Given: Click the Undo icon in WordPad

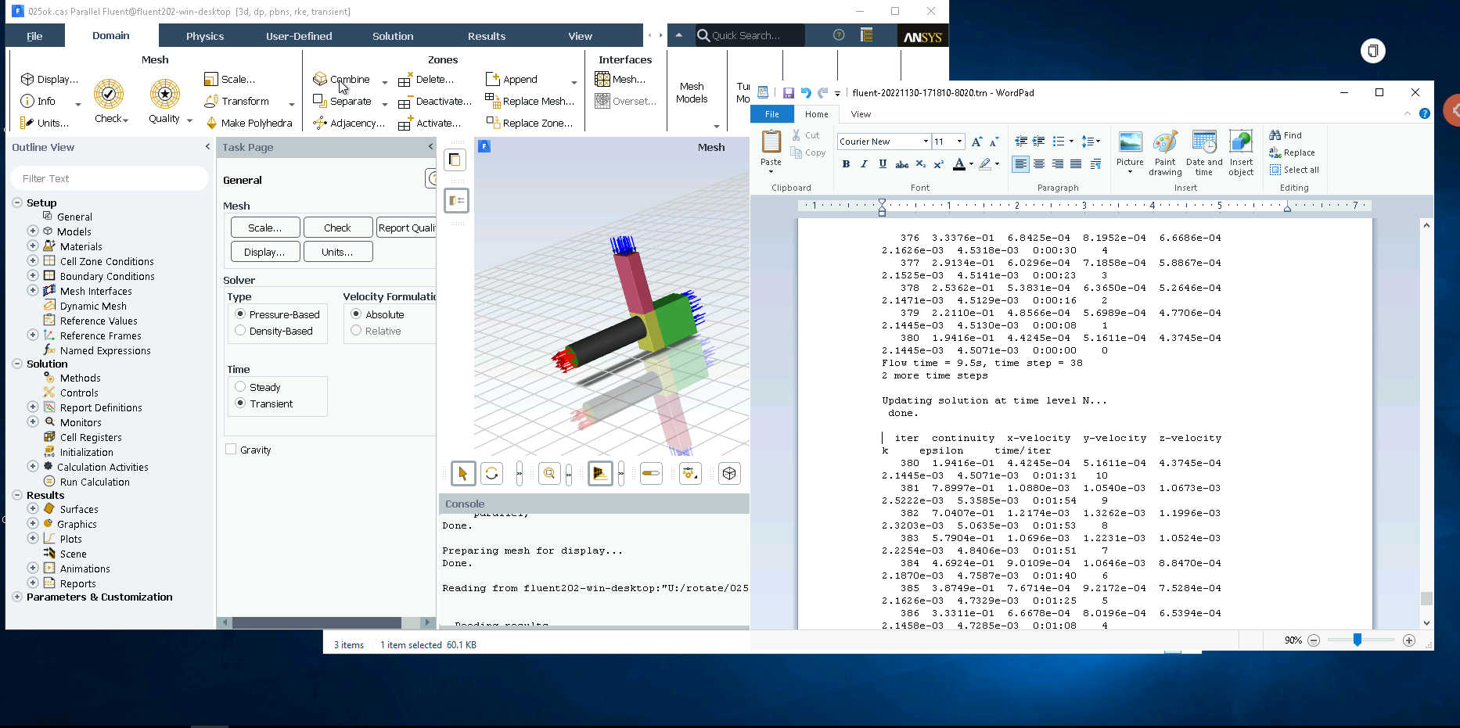Looking at the screenshot, I should (x=805, y=92).
